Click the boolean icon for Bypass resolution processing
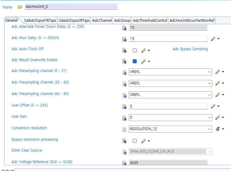 (124, 141)
